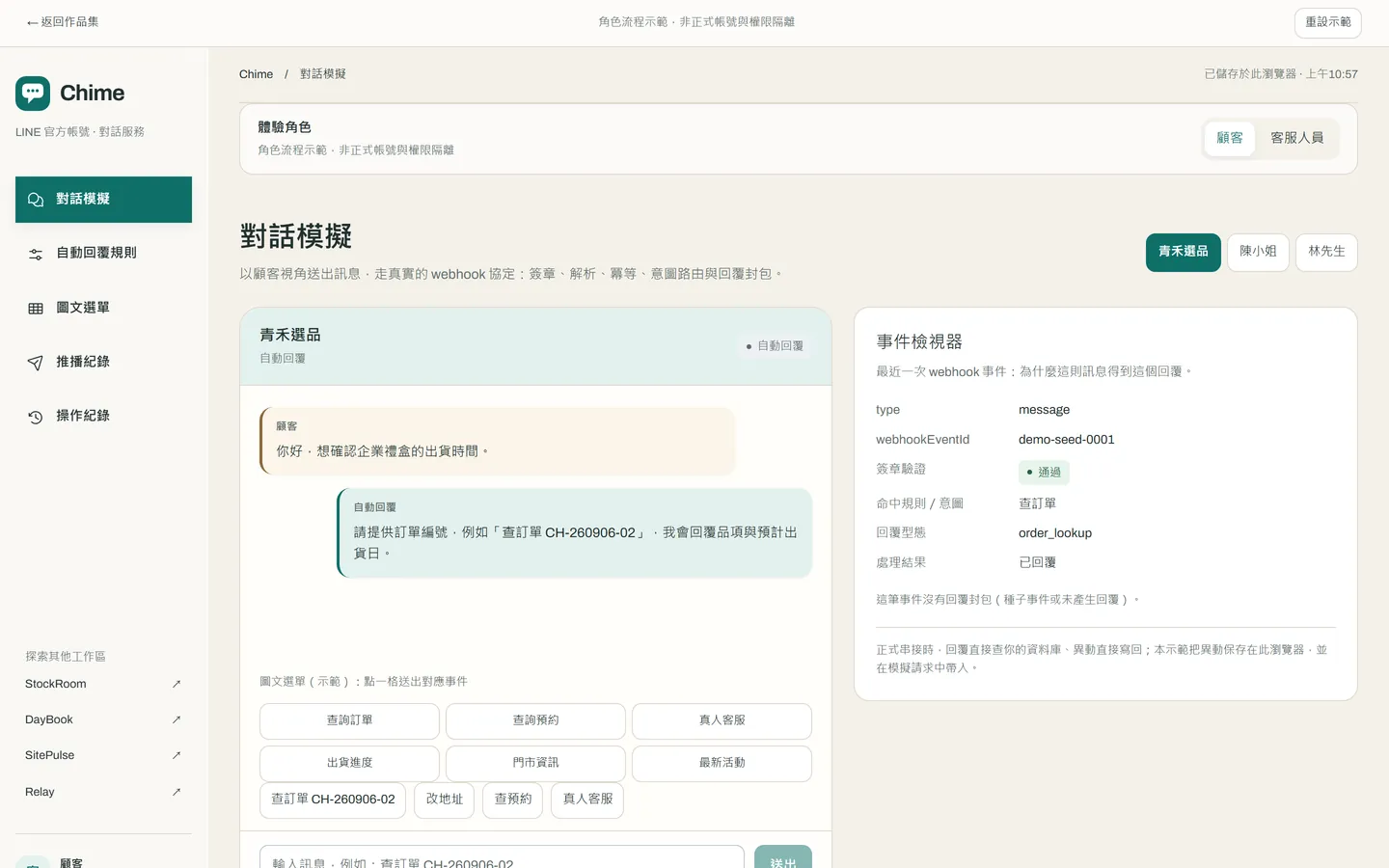Click the 圖文選單 grid icon
The height and width of the screenshot is (868, 1389).
36,309
